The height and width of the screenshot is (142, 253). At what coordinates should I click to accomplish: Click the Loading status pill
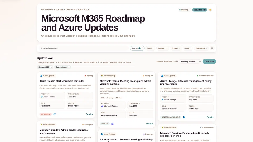tap(184, 10)
